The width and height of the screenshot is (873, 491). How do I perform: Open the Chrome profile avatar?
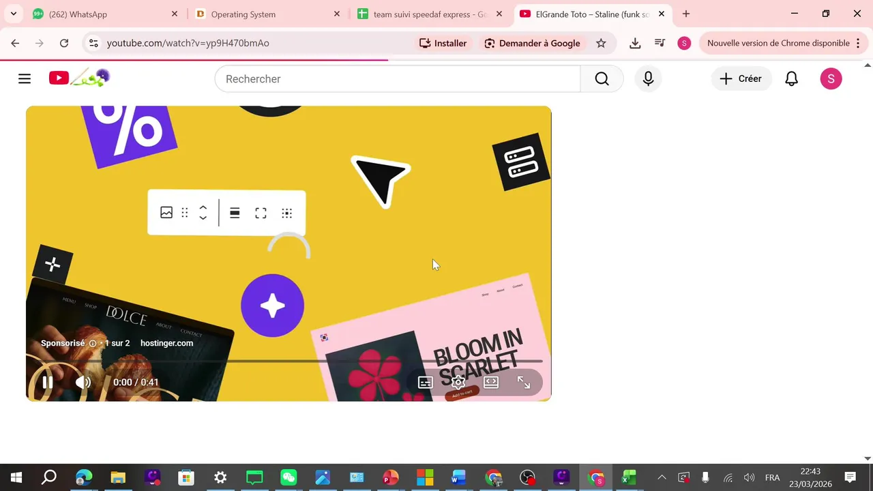[x=684, y=43]
